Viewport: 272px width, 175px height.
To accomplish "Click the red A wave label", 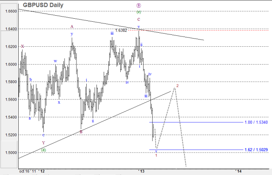I will point(72,27).
